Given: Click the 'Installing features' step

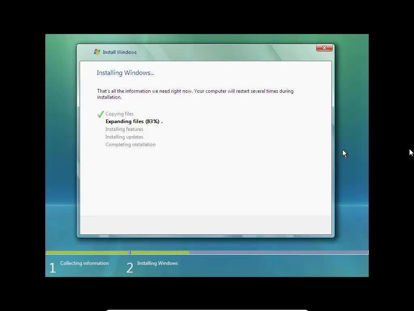Looking at the screenshot, I should pyautogui.click(x=124, y=129).
